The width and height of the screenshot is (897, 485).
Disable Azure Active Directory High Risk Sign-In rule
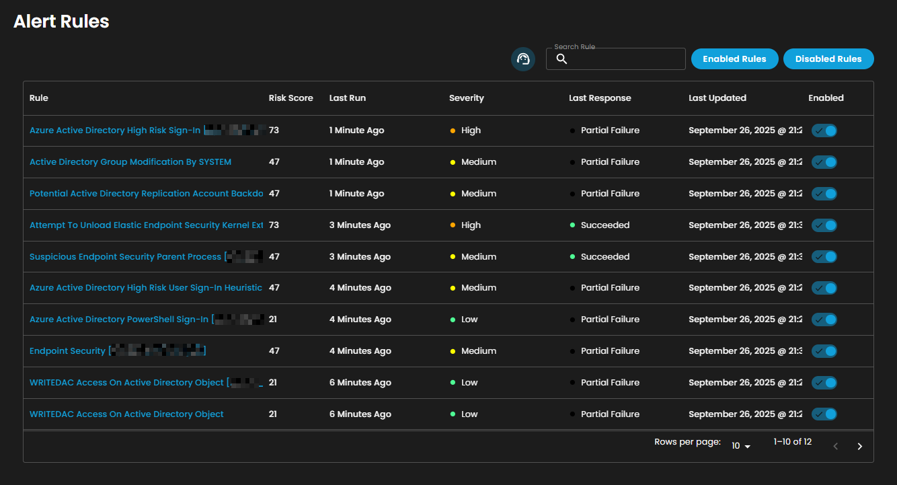(824, 130)
